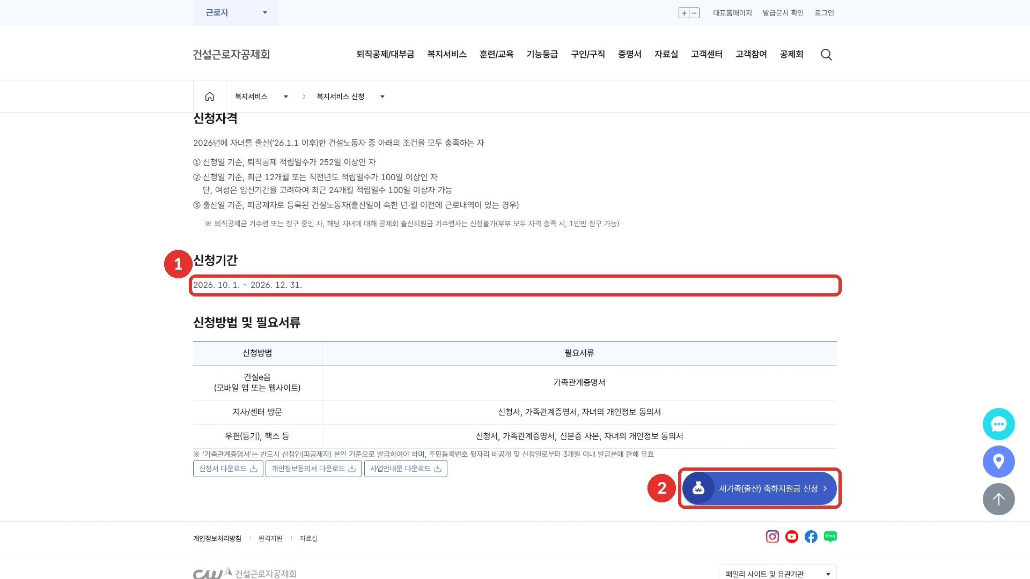
Task: Open the Instagram icon in footer
Action: coord(772,537)
